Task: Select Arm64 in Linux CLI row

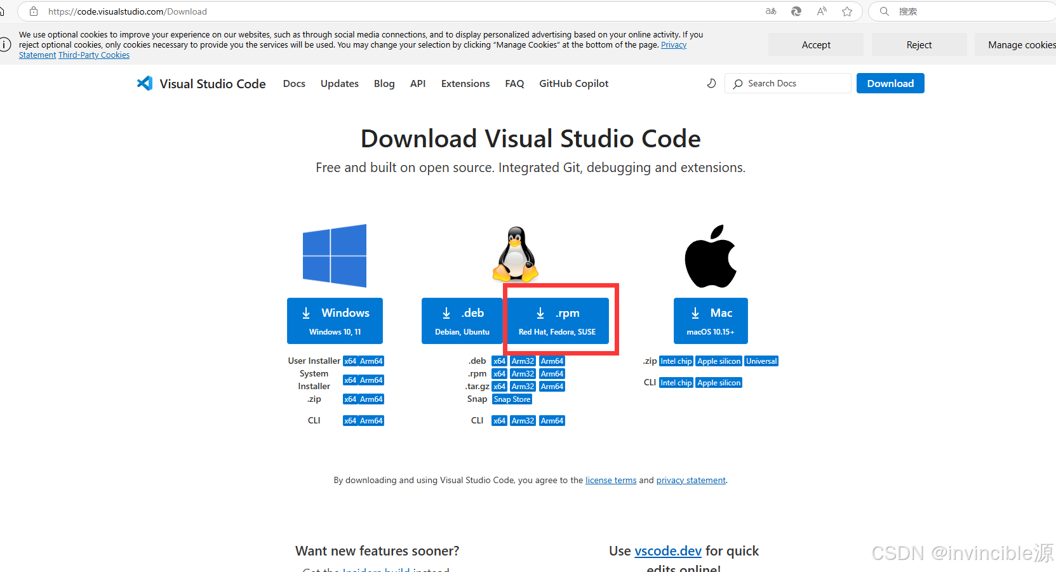Action: 552,421
